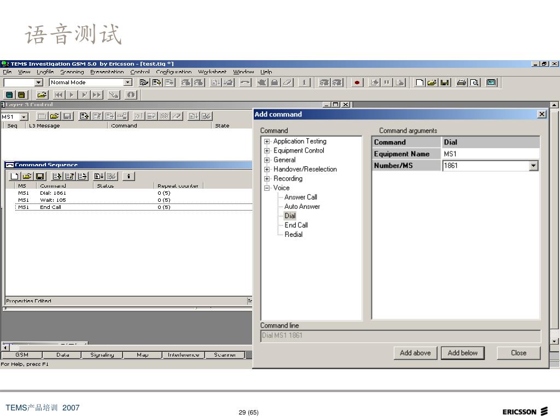This screenshot has height=420, width=560.
Task: Expand the Equipment Control tree node
Action: [x=267, y=151]
